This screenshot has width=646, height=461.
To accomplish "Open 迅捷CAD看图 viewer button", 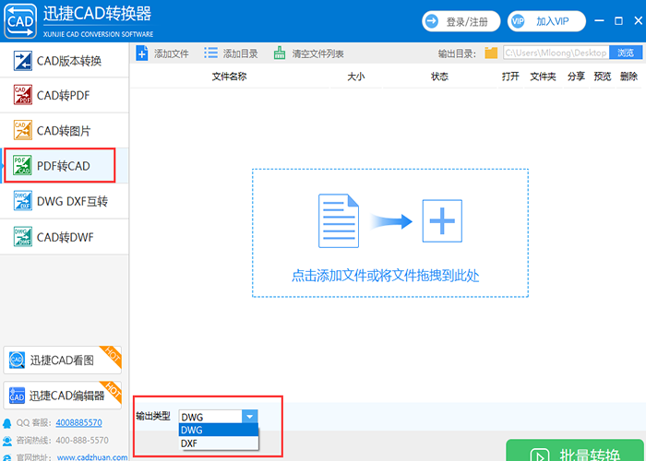I will [x=63, y=361].
